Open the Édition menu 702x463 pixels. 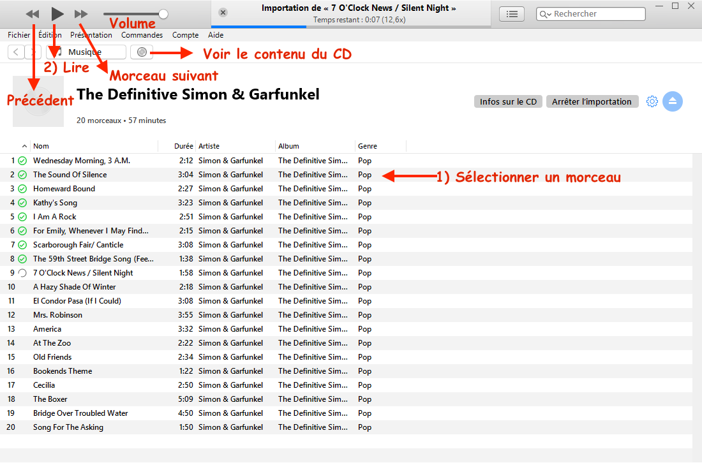click(50, 35)
